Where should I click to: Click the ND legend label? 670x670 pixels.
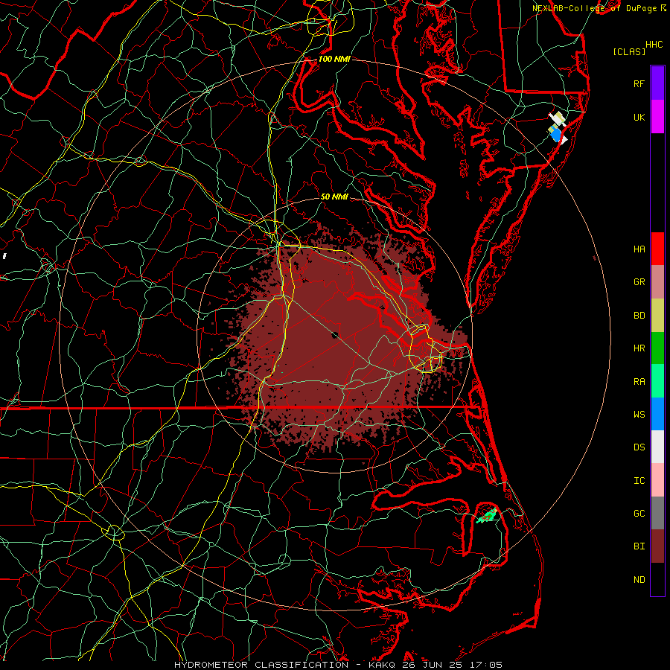[x=639, y=579]
